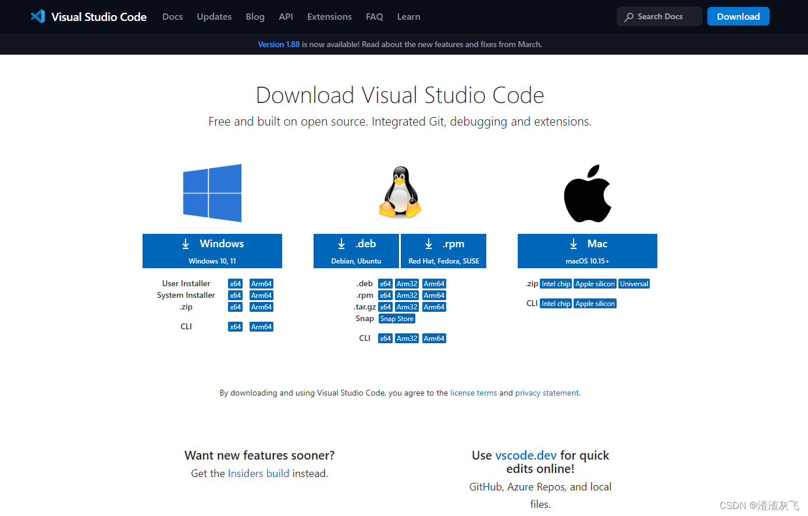The image size is (808, 516).
Task: Click the search magnifier icon
Action: pos(629,17)
